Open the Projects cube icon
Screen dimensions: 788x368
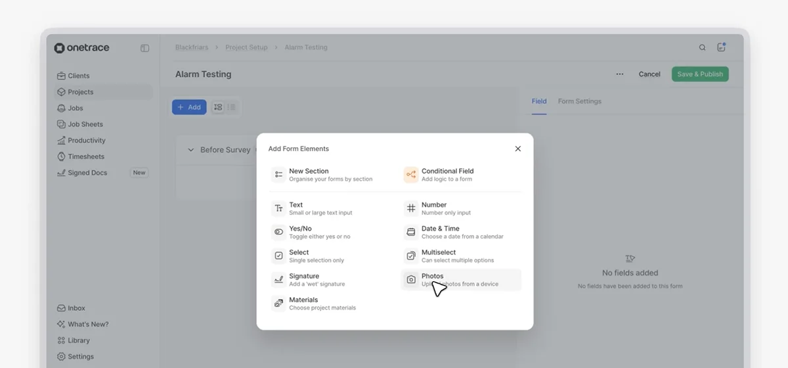click(61, 92)
